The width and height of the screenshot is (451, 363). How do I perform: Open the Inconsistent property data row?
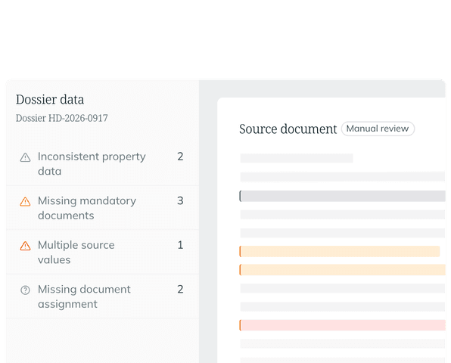pos(102,163)
